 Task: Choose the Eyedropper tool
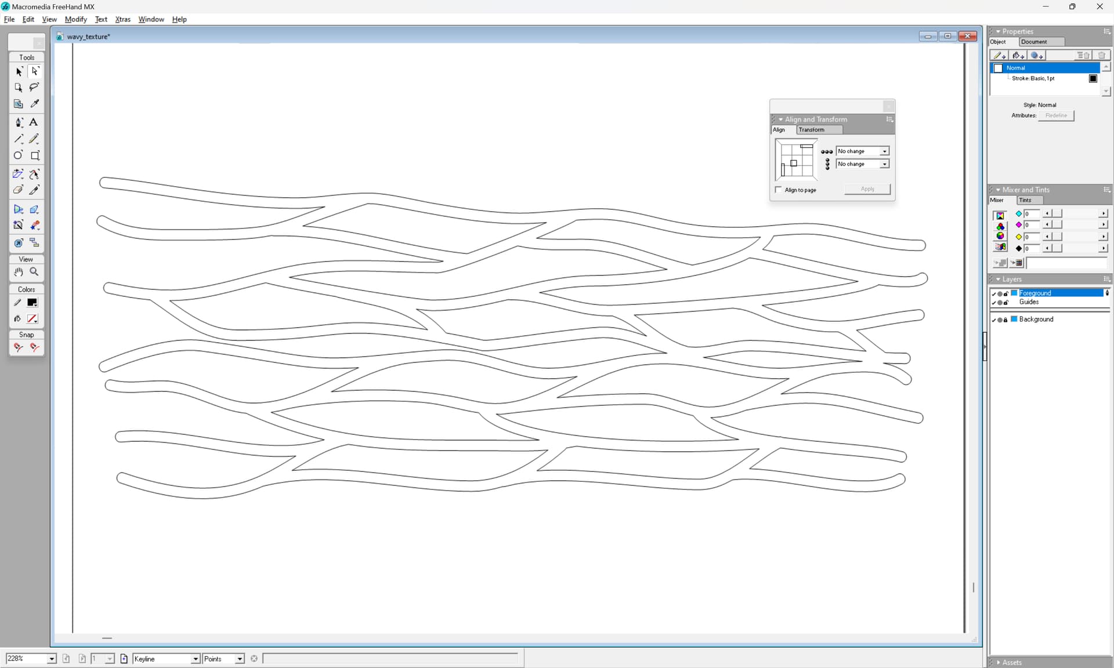coord(35,104)
